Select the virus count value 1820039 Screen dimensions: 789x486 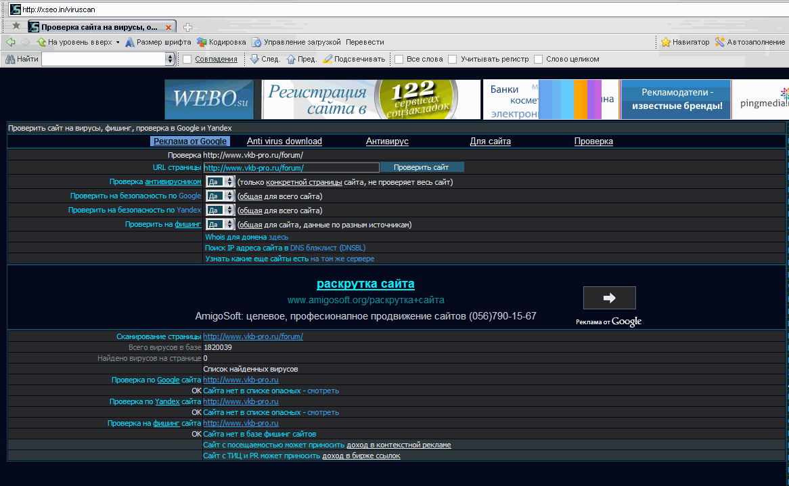(217, 348)
